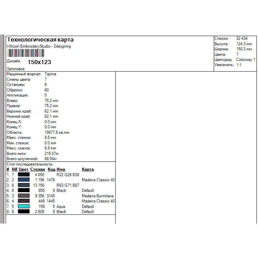Click the Aqua color swatch

(24, 206)
